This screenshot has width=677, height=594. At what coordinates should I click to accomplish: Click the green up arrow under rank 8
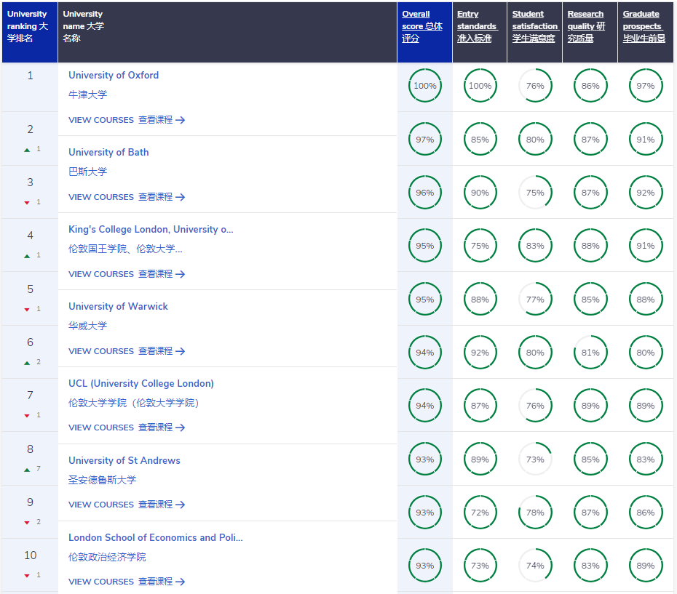[27, 470]
